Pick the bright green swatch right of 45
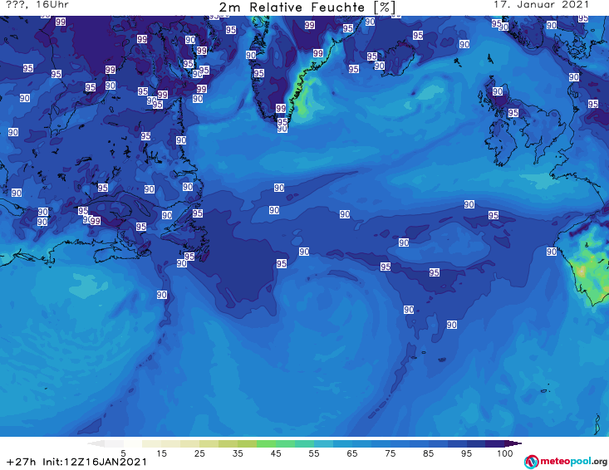609x470 pixels. click(285, 443)
